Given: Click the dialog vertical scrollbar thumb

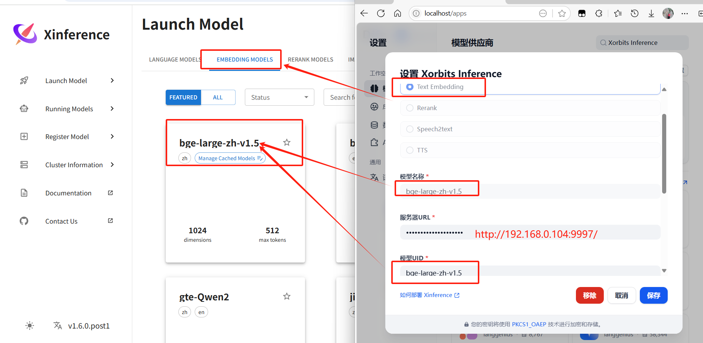Looking at the screenshot, I should [664, 154].
